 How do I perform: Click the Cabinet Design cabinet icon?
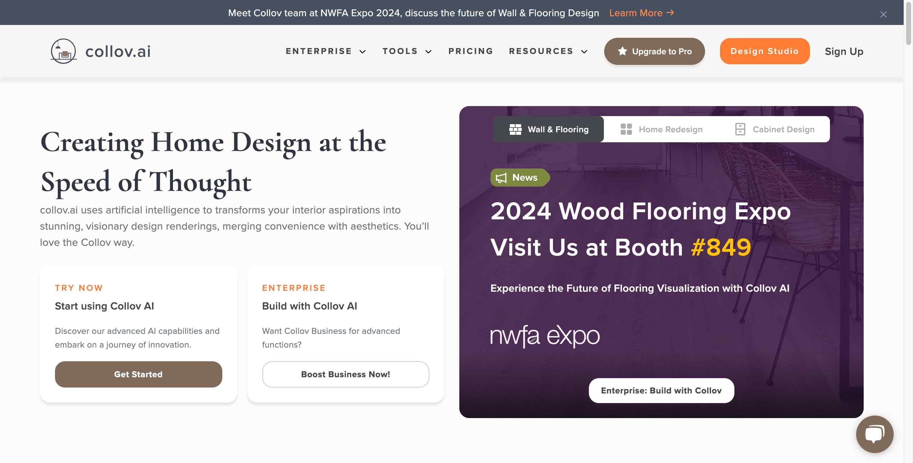point(740,129)
